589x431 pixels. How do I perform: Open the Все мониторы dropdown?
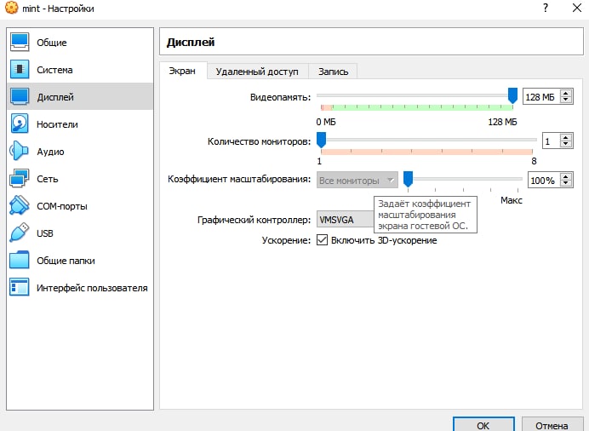click(357, 181)
